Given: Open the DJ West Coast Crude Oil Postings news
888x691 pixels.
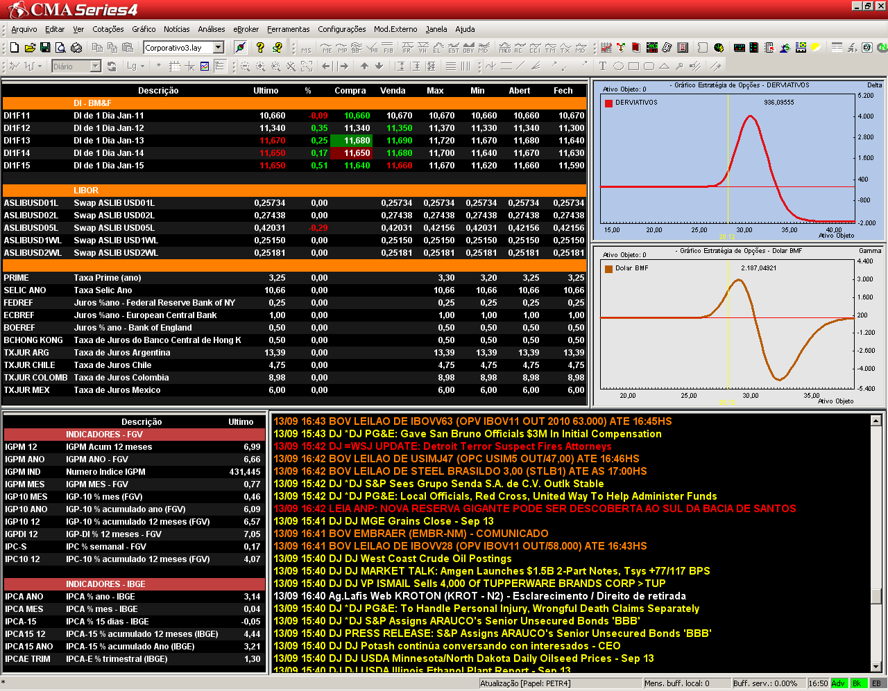Looking at the screenshot, I should click(393, 559).
